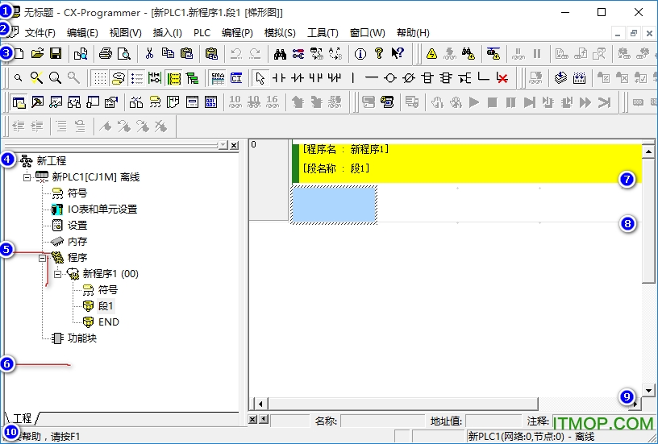Paste using the clipboard icon
658x444 pixels.
point(186,53)
